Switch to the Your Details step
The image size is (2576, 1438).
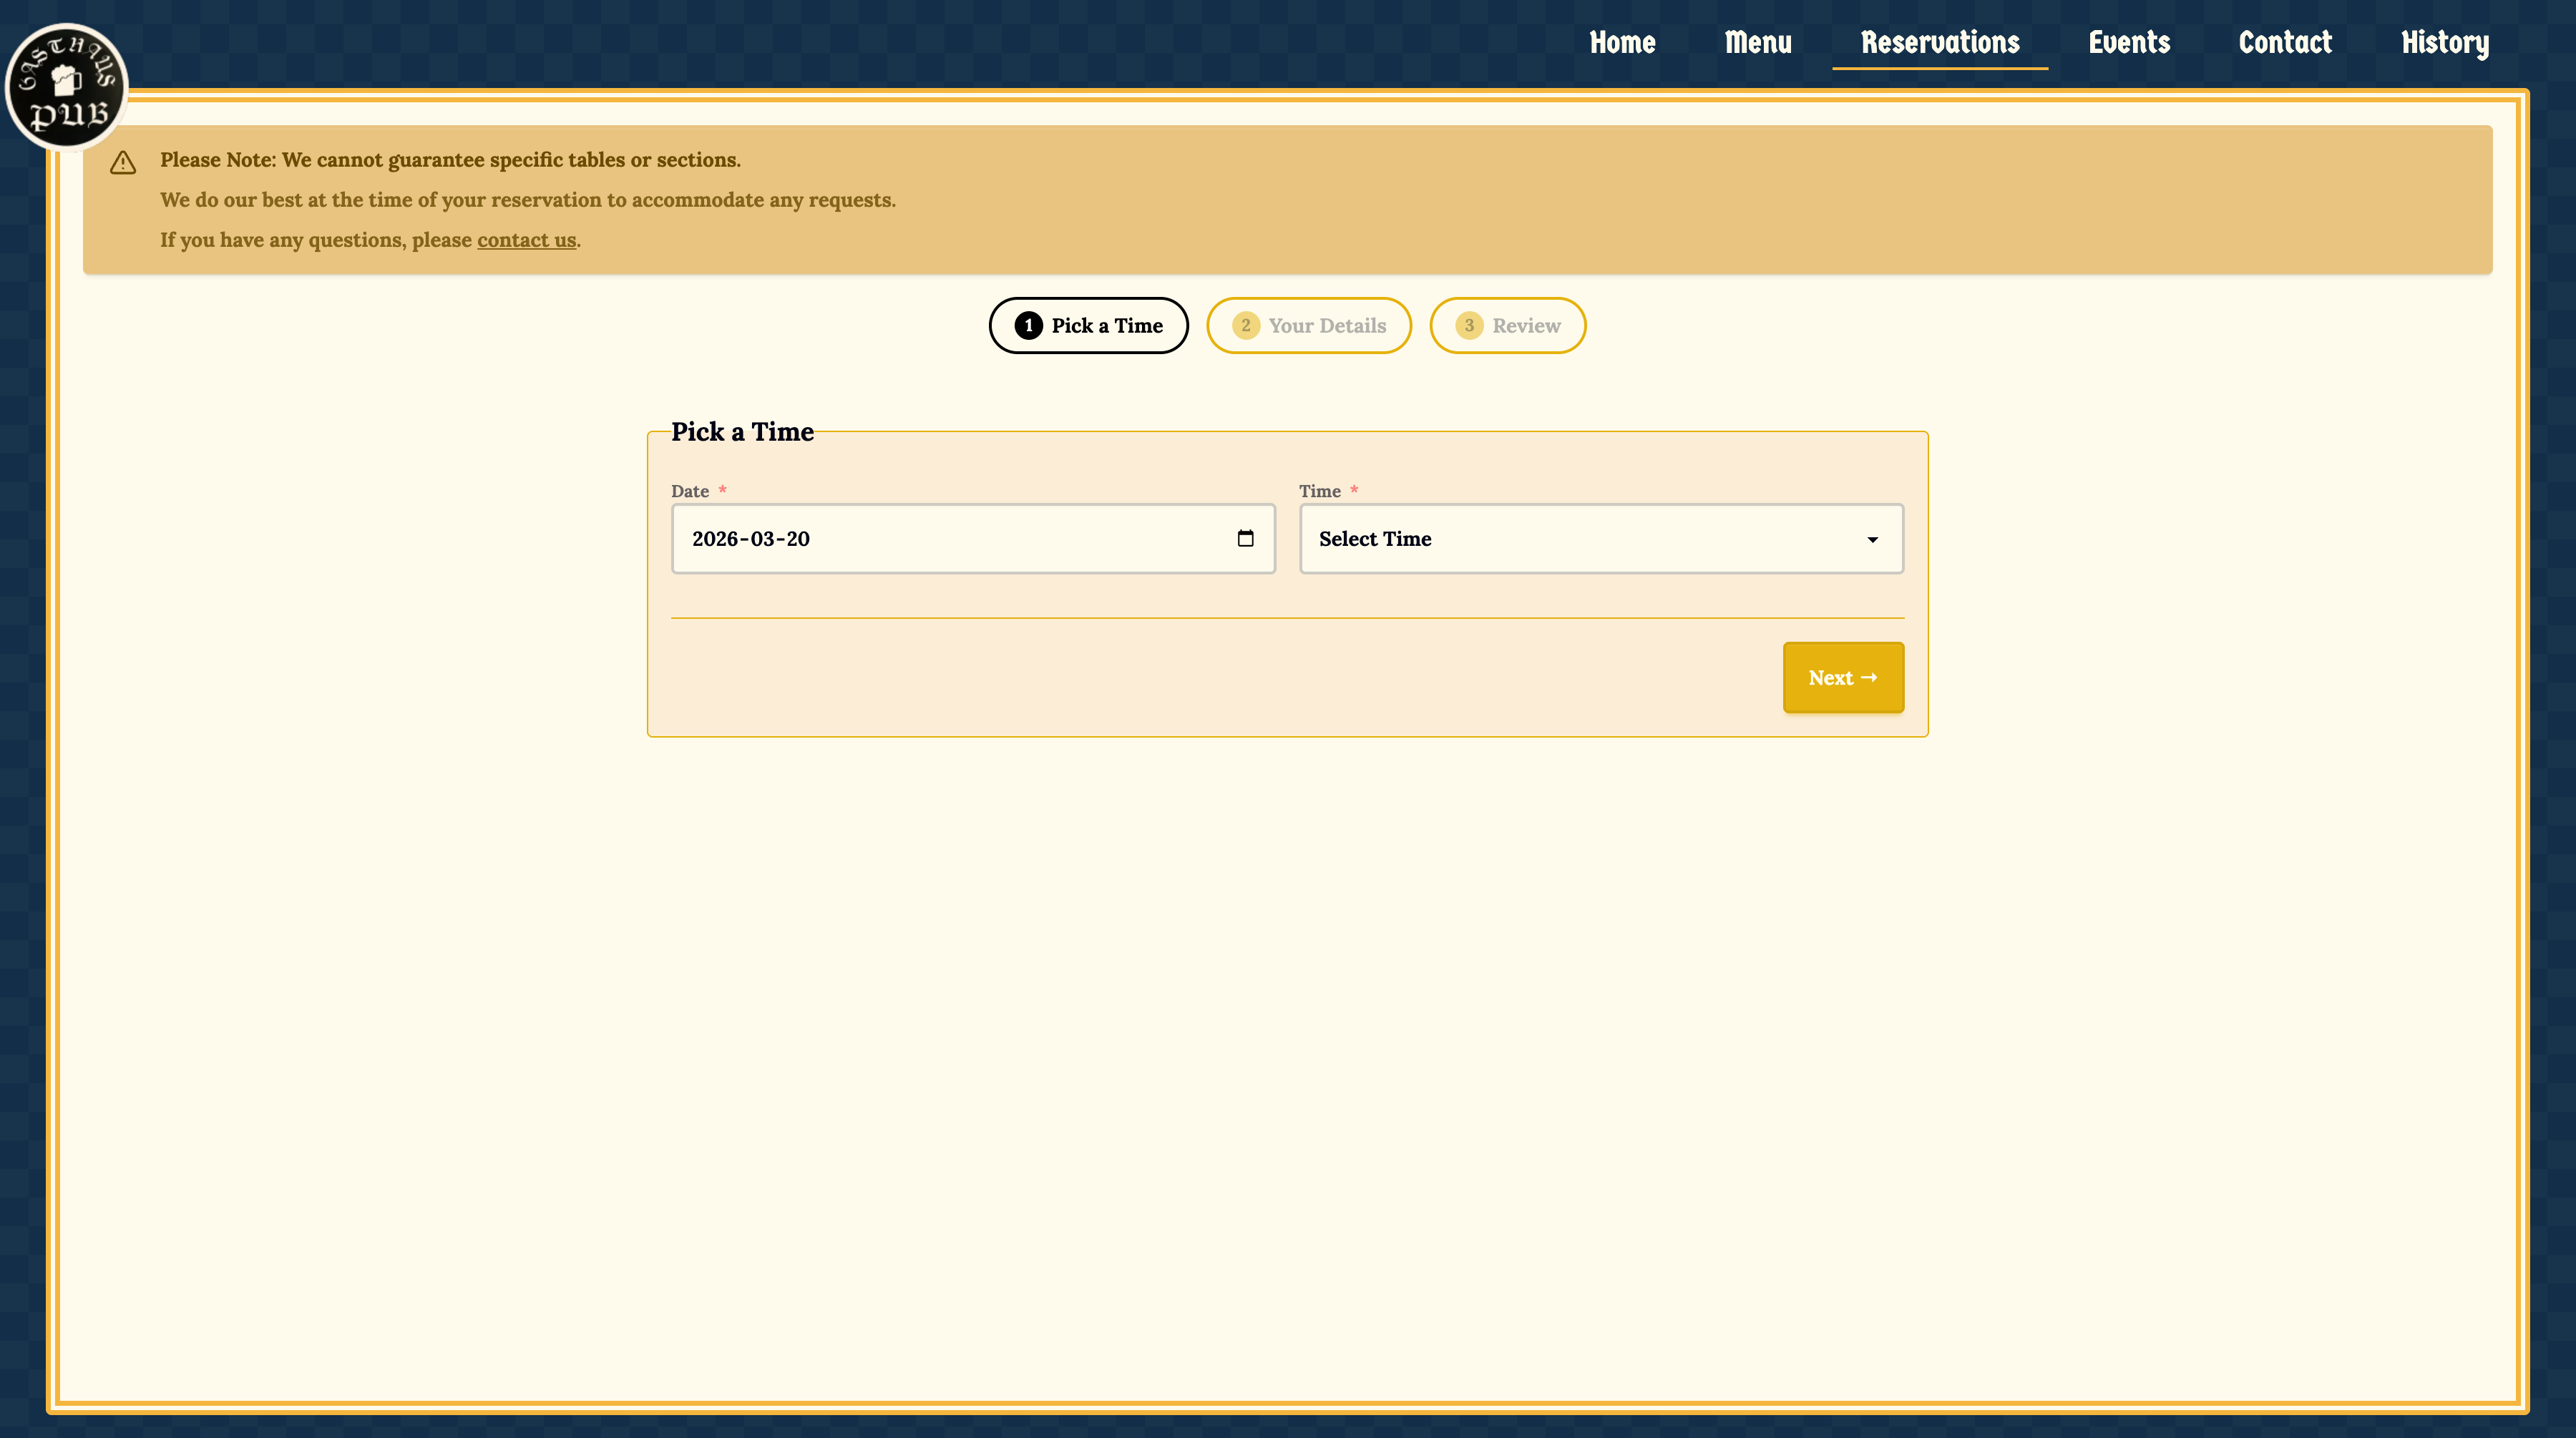tap(1308, 325)
